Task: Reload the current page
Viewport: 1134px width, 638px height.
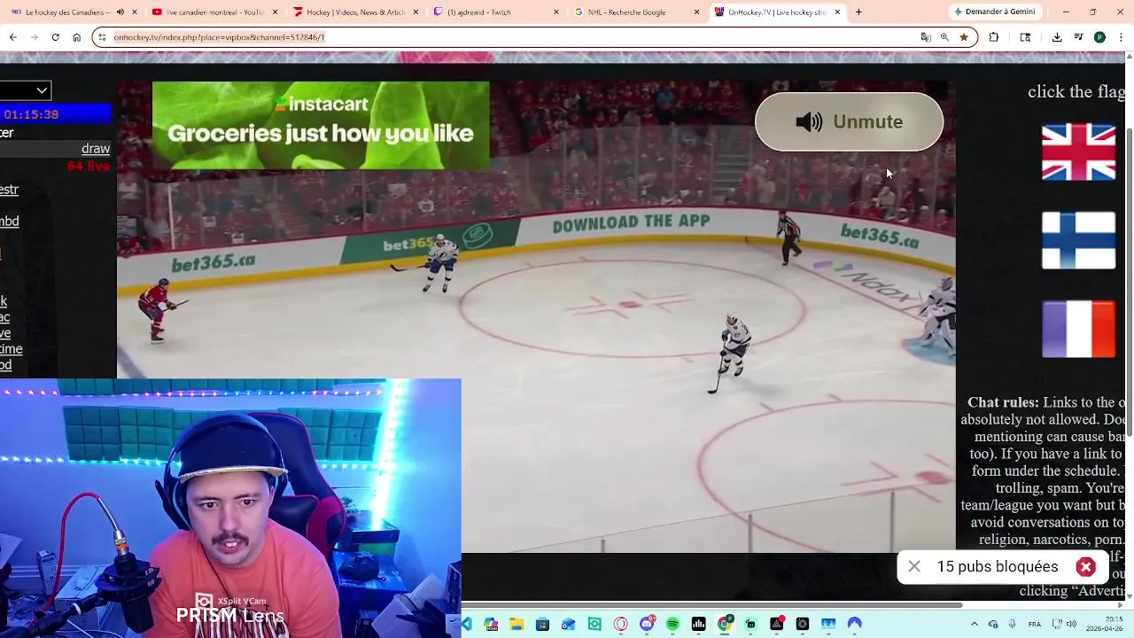Action: tap(55, 37)
